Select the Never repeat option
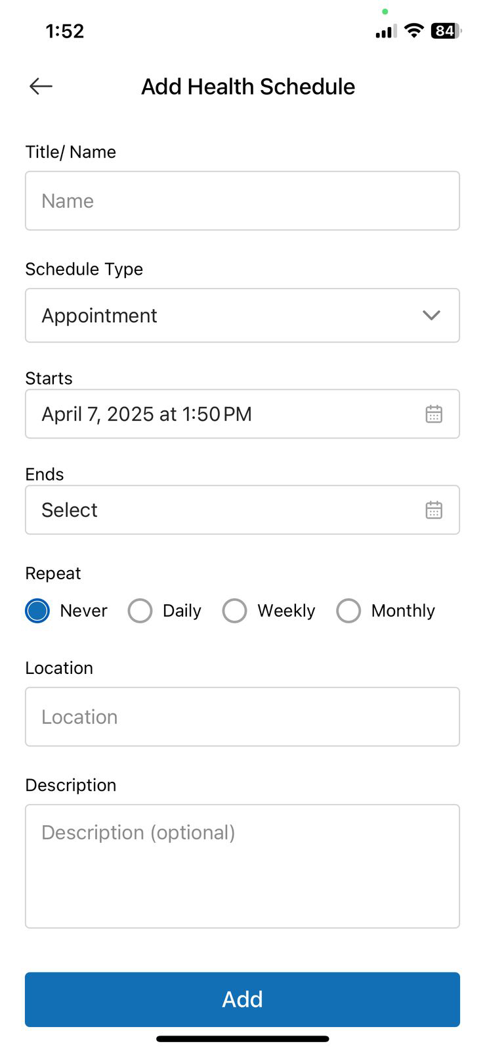 coord(37,611)
